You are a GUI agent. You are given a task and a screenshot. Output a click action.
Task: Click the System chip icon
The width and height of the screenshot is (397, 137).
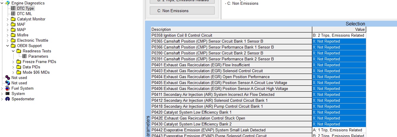pos(7,94)
